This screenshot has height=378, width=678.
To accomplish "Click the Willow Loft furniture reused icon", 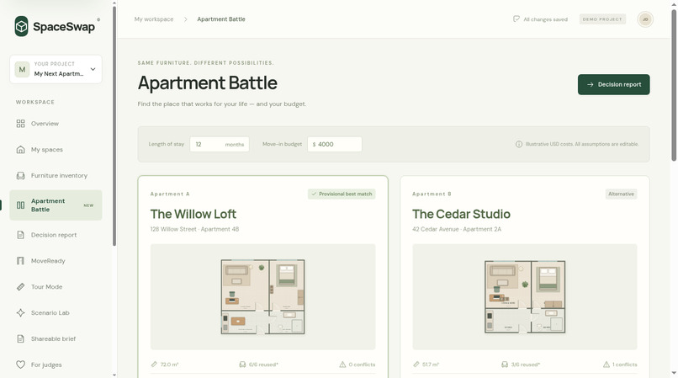I will (x=242, y=365).
